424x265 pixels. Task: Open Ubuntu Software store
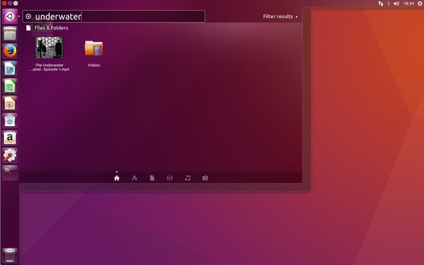coord(10,120)
